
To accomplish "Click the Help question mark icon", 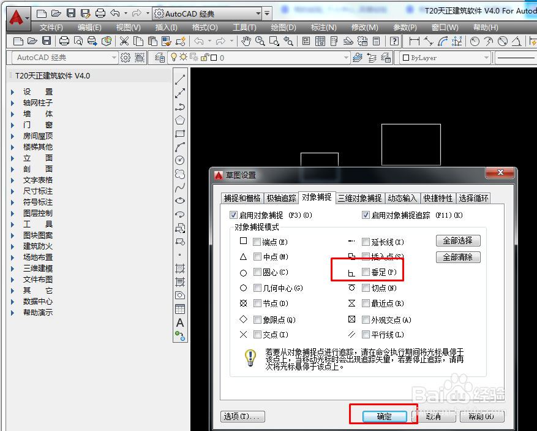I will pos(394,41).
